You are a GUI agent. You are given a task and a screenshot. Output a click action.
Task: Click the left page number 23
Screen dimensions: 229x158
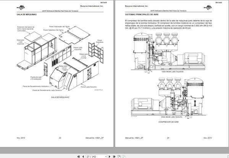coord(60,138)
